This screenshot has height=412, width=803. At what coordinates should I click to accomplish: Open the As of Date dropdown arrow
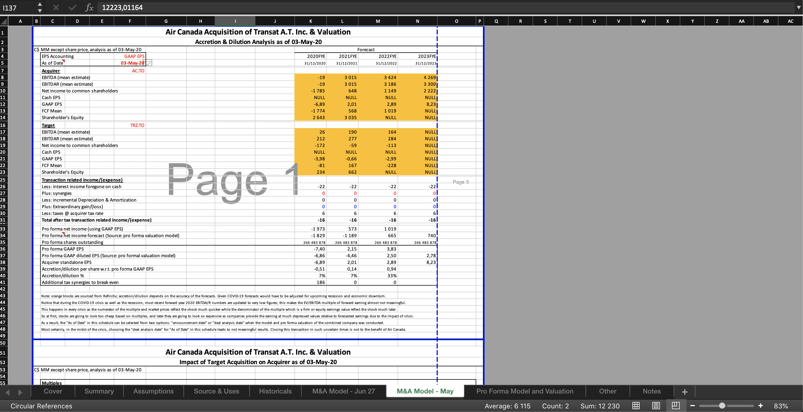coord(149,63)
